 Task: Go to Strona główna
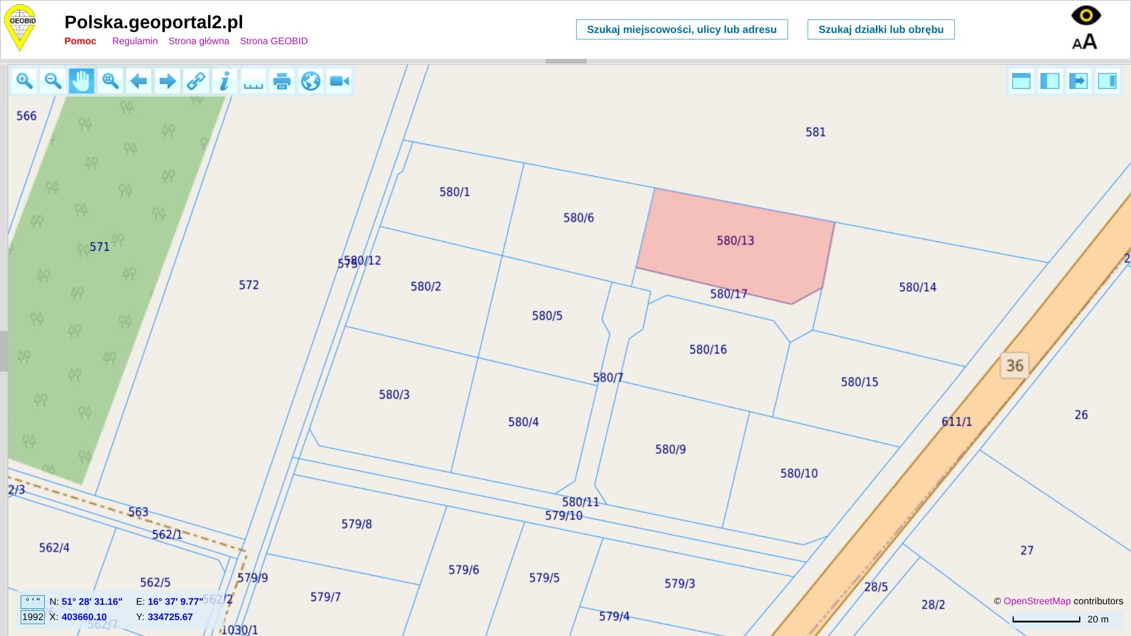click(199, 41)
